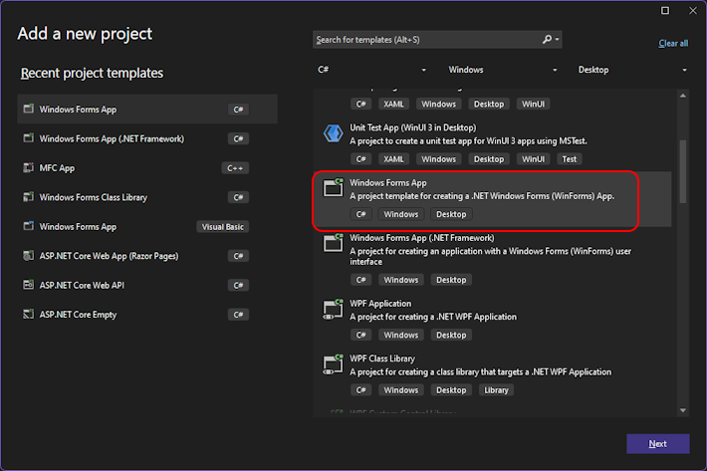This screenshot has width=707, height=471.
Task: Click the search magnifier icon
Action: coord(548,40)
